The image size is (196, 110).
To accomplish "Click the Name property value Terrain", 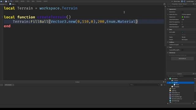I will tap(183, 37).
